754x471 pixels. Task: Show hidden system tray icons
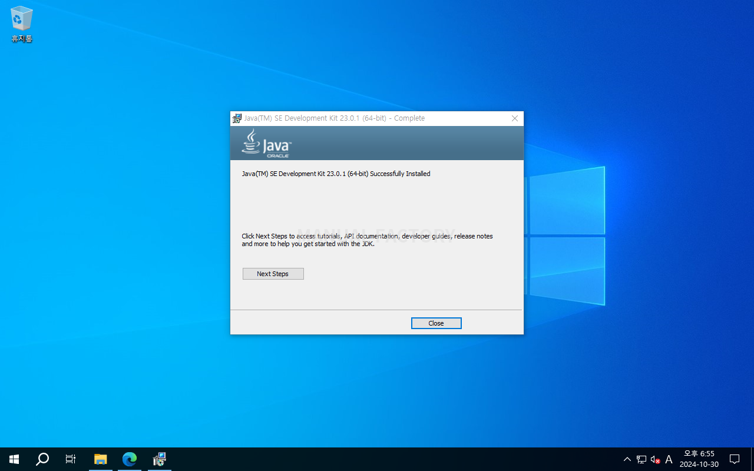click(627, 459)
